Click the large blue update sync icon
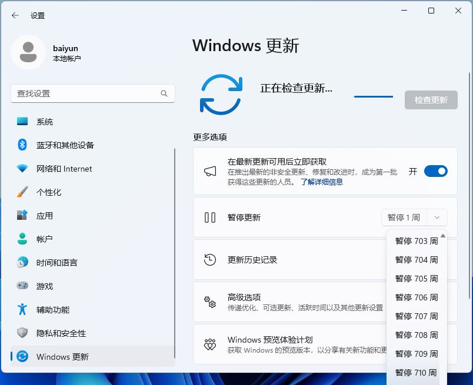 tap(221, 95)
